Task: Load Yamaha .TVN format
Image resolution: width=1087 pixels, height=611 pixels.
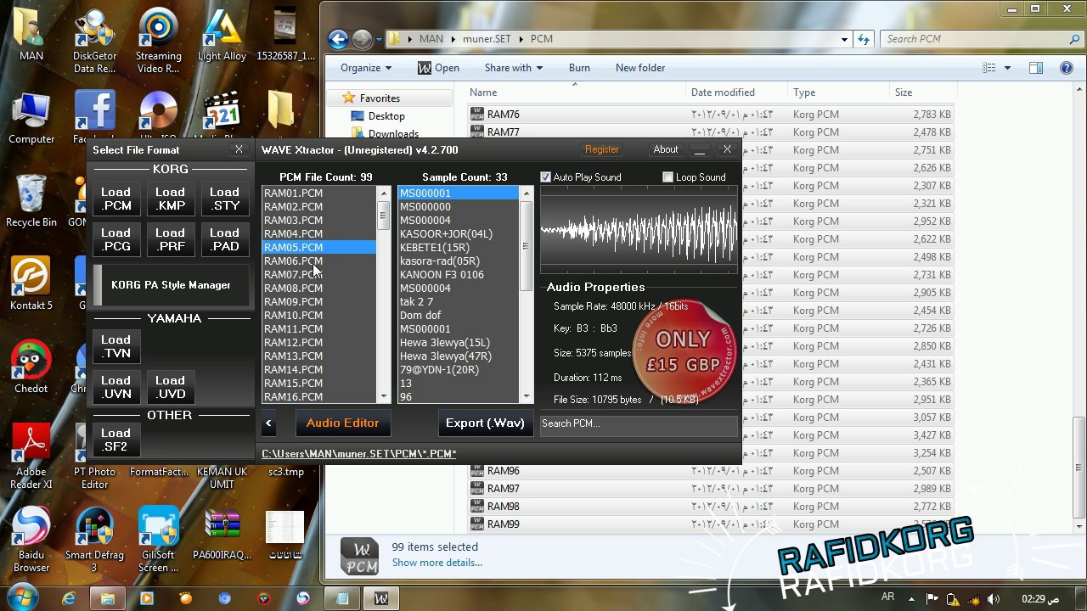Action: tap(116, 346)
